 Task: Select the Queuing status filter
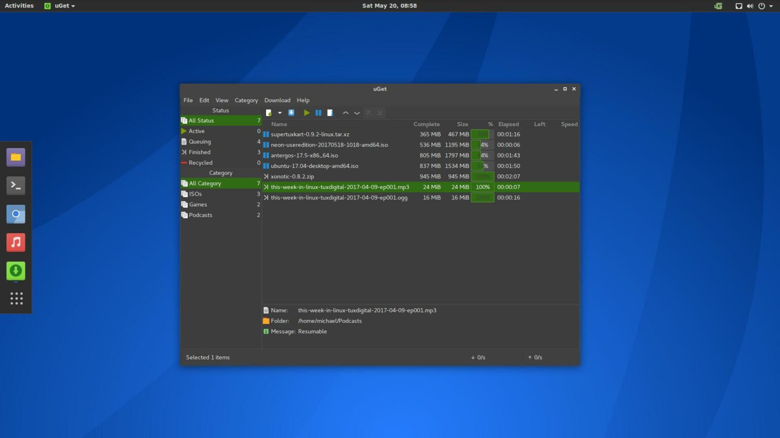coord(199,141)
